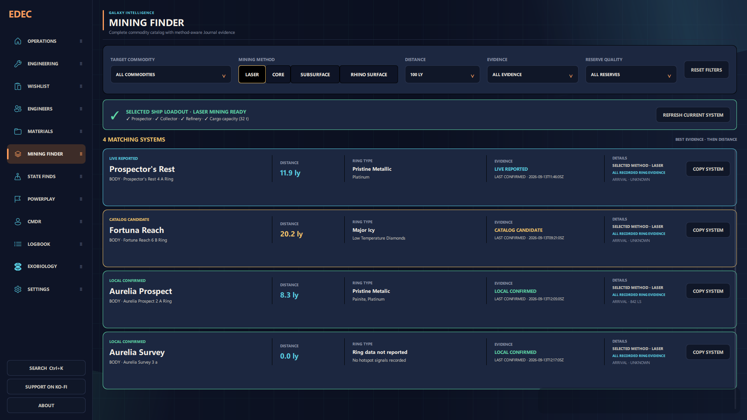
Task: Click the State Finds icon
Action: pos(18,177)
